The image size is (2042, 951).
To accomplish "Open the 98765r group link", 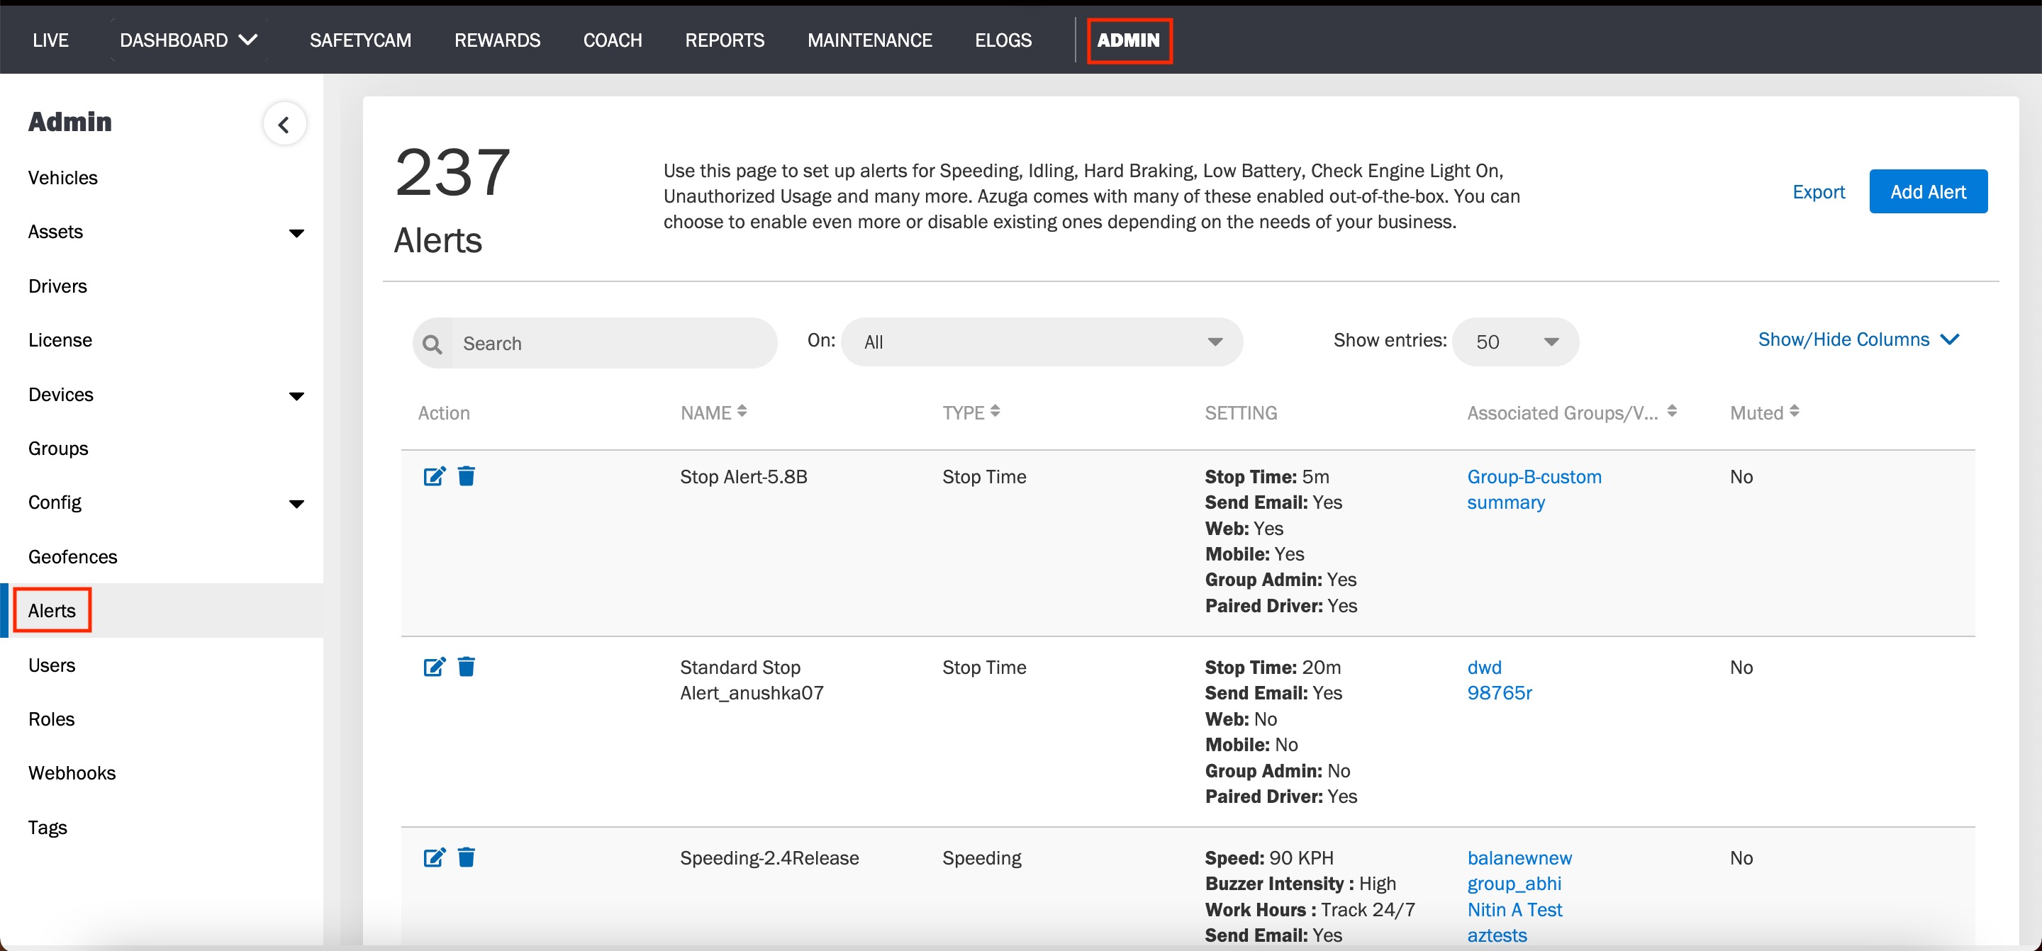I will point(1499,692).
